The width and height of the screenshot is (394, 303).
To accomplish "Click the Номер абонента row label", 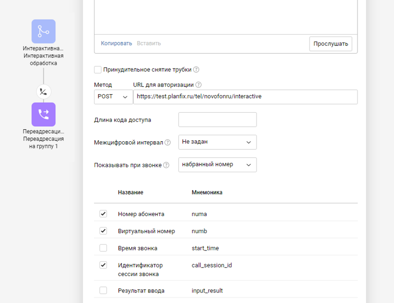I will [x=141, y=214].
